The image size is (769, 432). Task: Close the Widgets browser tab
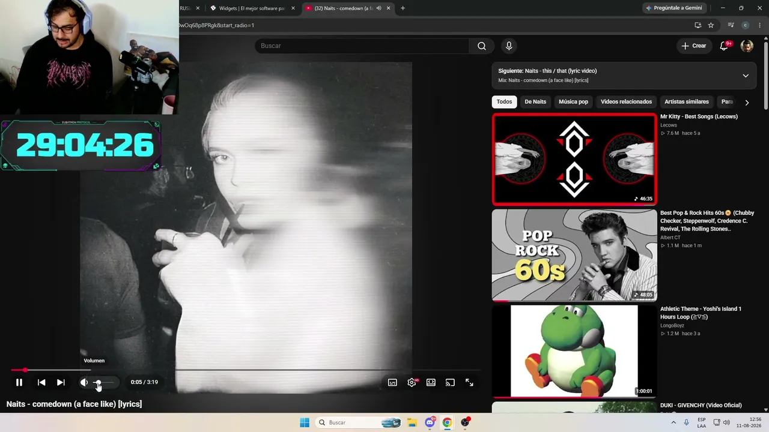pyautogui.click(x=293, y=8)
